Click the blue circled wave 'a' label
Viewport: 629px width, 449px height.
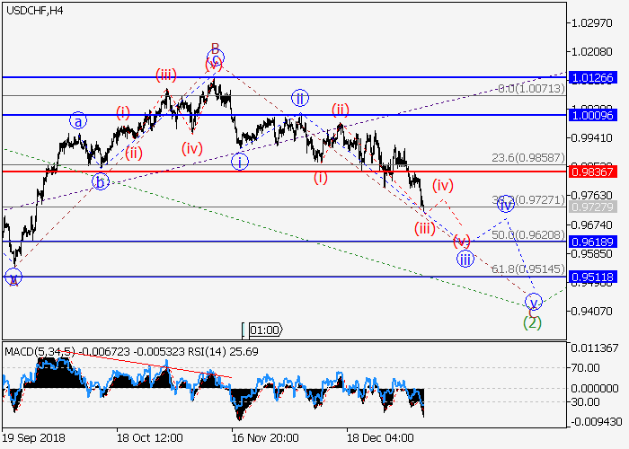click(79, 120)
